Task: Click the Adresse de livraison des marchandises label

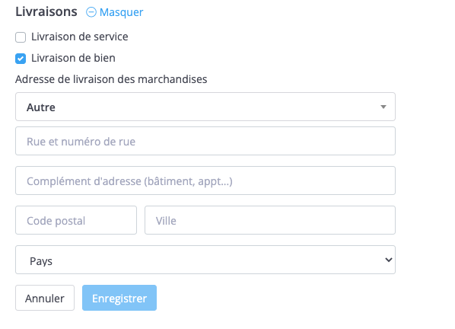Action: (111, 79)
